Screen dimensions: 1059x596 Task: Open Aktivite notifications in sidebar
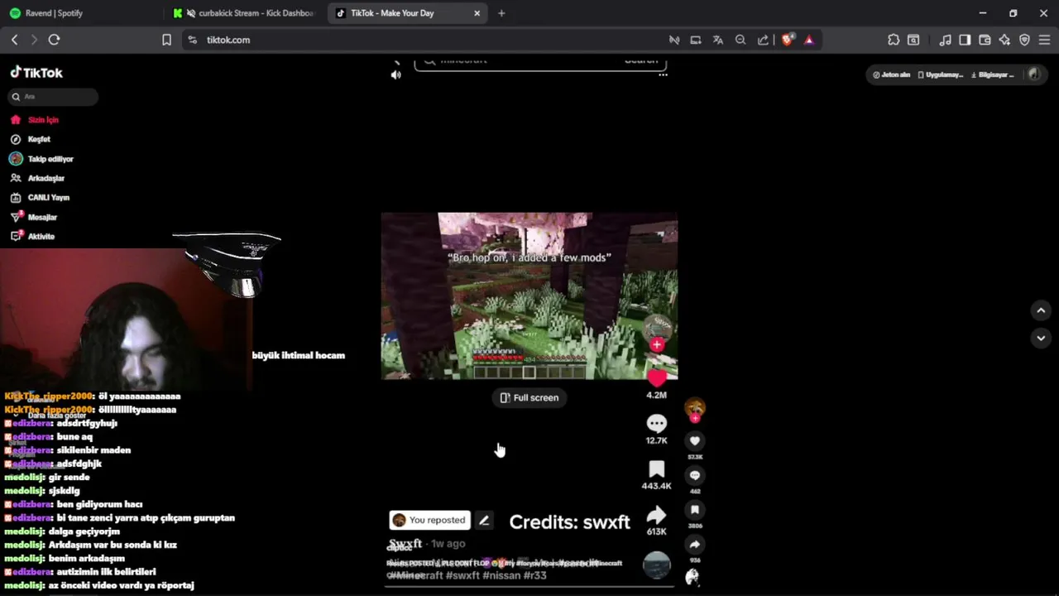click(32, 237)
